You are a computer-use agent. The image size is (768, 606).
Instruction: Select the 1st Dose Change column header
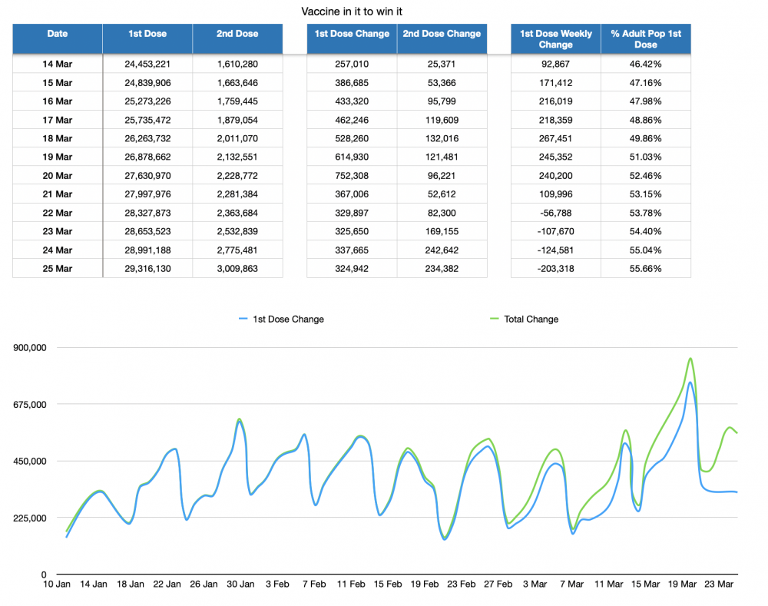352,38
